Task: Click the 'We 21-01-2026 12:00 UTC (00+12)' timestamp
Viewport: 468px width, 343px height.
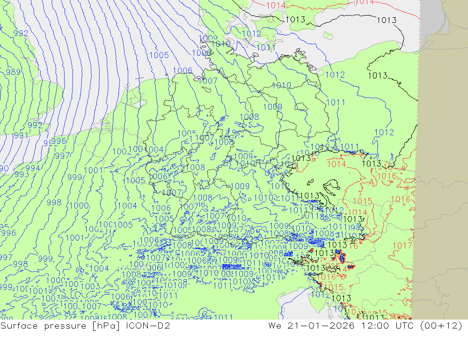Action: coord(365,325)
